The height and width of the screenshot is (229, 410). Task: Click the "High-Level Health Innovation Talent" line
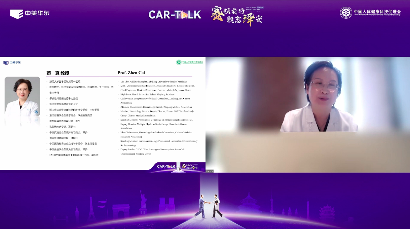[x=147, y=94]
